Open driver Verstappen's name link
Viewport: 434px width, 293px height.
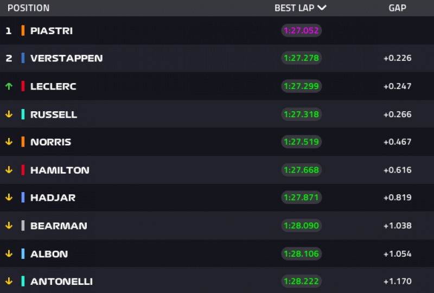66,59
